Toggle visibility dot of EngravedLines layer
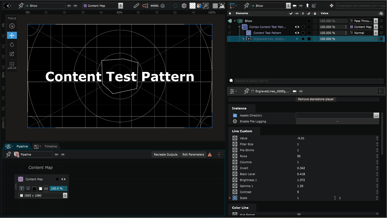This screenshot has height=218, width=387. tap(297, 39)
